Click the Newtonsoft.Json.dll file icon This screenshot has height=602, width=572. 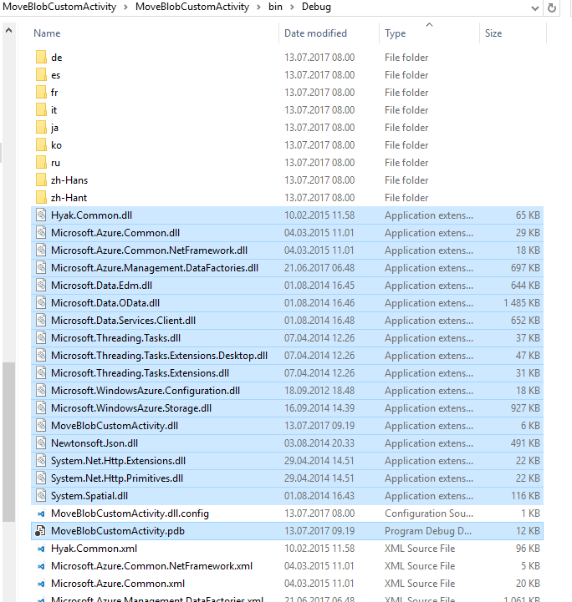point(41,443)
